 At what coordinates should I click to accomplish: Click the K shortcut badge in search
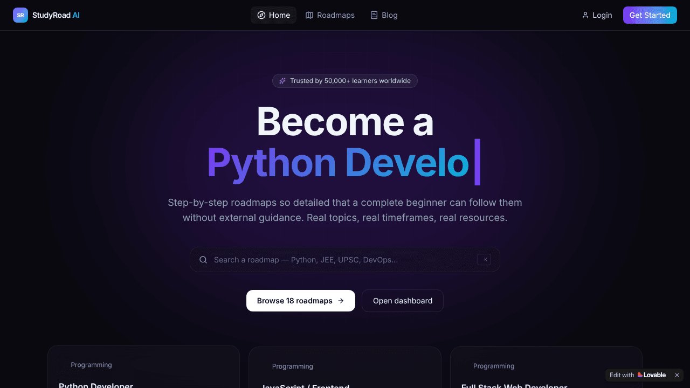coord(484,260)
